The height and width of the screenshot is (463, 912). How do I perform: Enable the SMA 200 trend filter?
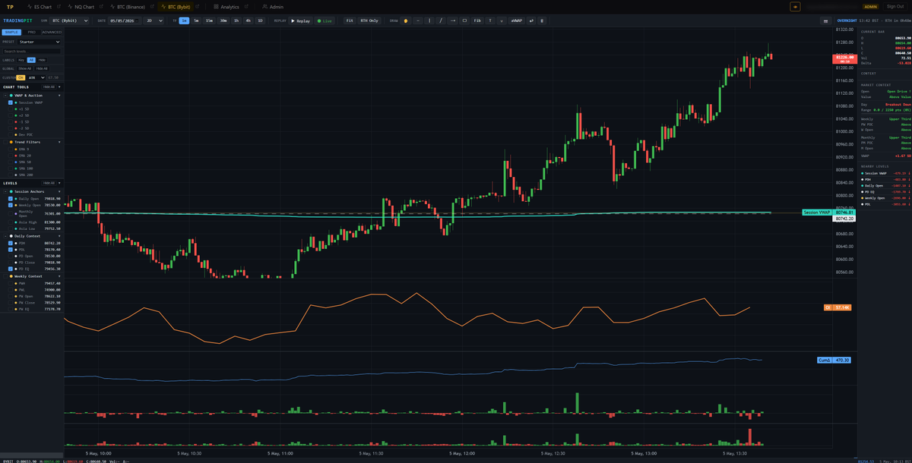tap(11, 175)
